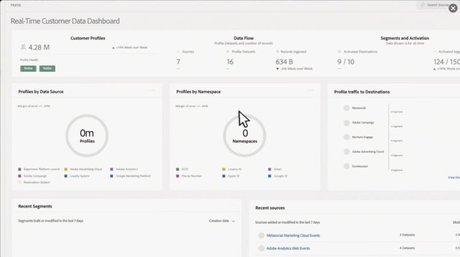Toggle Google Marketing Platform blue legend swatch
The height and width of the screenshot is (257, 460).
click(111, 176)
